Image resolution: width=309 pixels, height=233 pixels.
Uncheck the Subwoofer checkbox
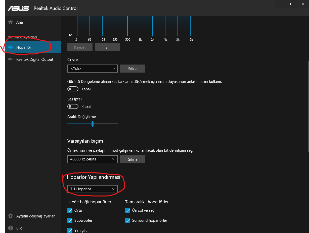coord(70,220)
